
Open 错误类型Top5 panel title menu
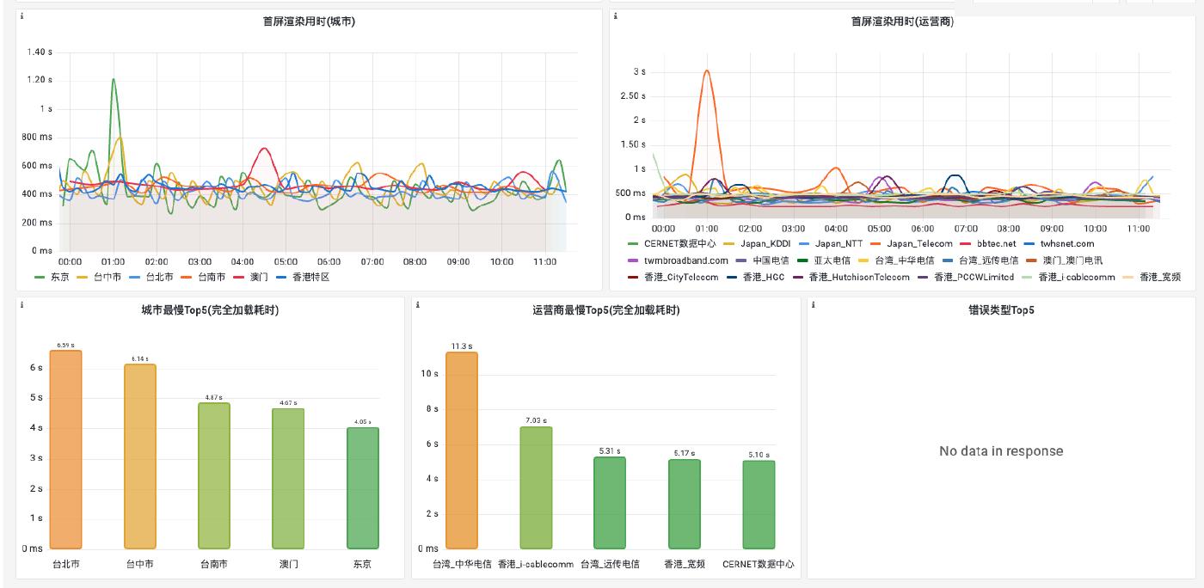click(x=1001, y=310)
